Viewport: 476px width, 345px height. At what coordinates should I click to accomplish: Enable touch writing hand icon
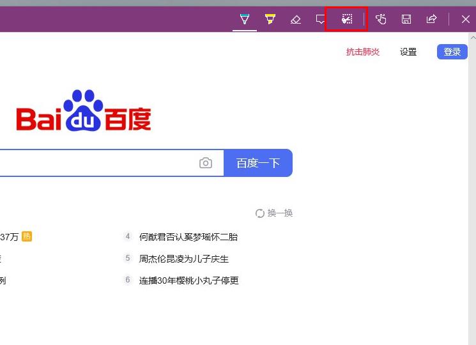(x=381, y=19)
